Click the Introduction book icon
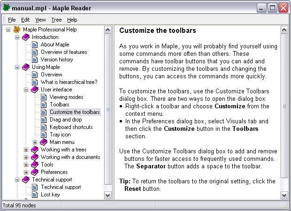Viewport: 291px width, 211px height. point(26,37)
